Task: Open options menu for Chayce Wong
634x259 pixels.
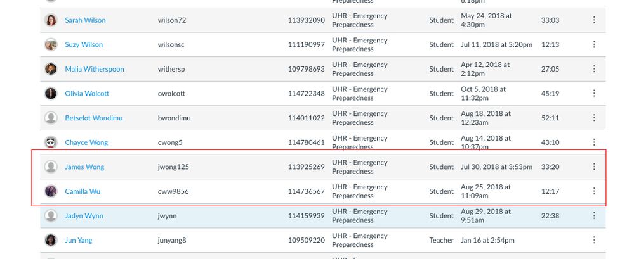Action: [594, 142]
